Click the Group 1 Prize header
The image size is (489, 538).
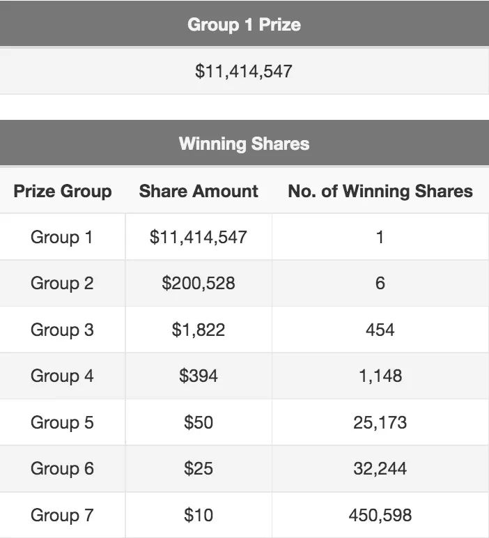coord(244,24)
